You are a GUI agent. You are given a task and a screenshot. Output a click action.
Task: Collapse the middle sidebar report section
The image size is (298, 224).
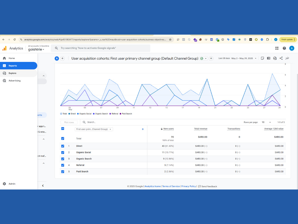point(44,139)
